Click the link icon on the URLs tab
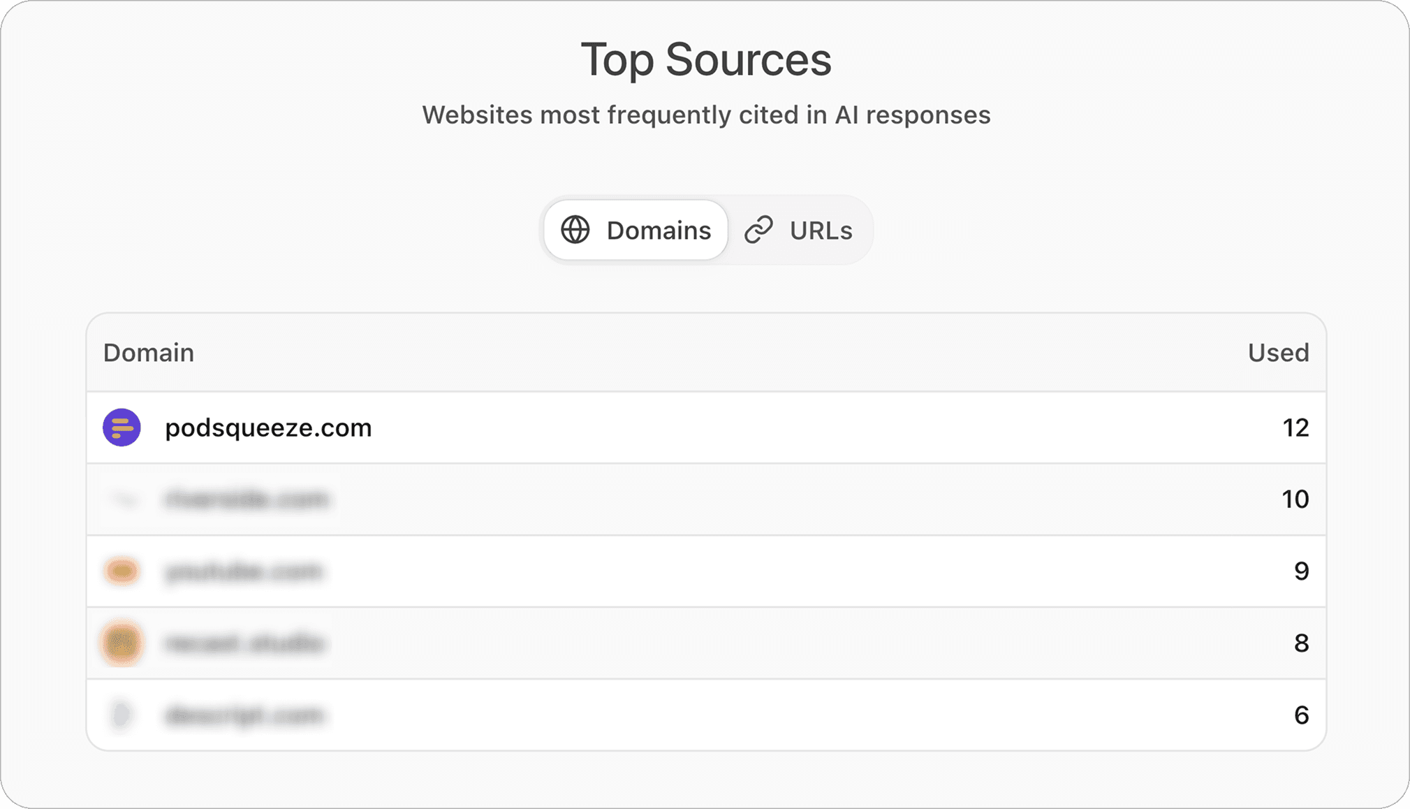The width and height of the screenshot is (1410, 809). tap(758, 229)
